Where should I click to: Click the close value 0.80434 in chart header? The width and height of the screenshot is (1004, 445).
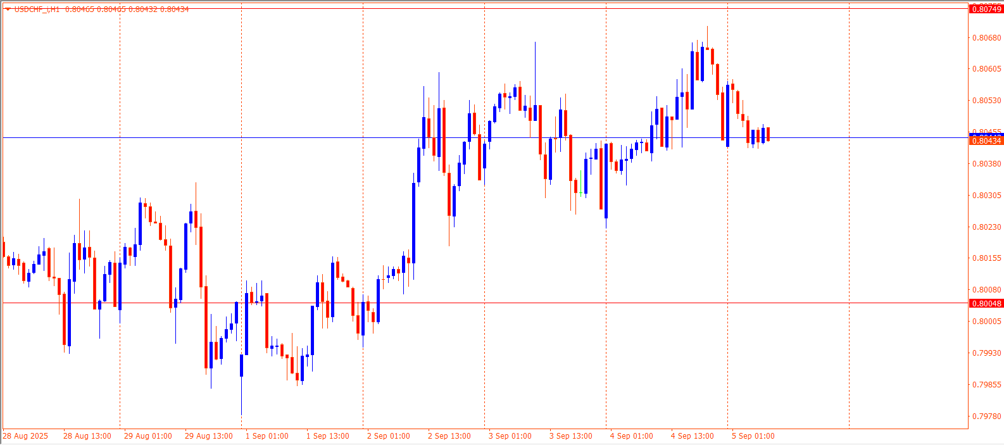(175, 9)
